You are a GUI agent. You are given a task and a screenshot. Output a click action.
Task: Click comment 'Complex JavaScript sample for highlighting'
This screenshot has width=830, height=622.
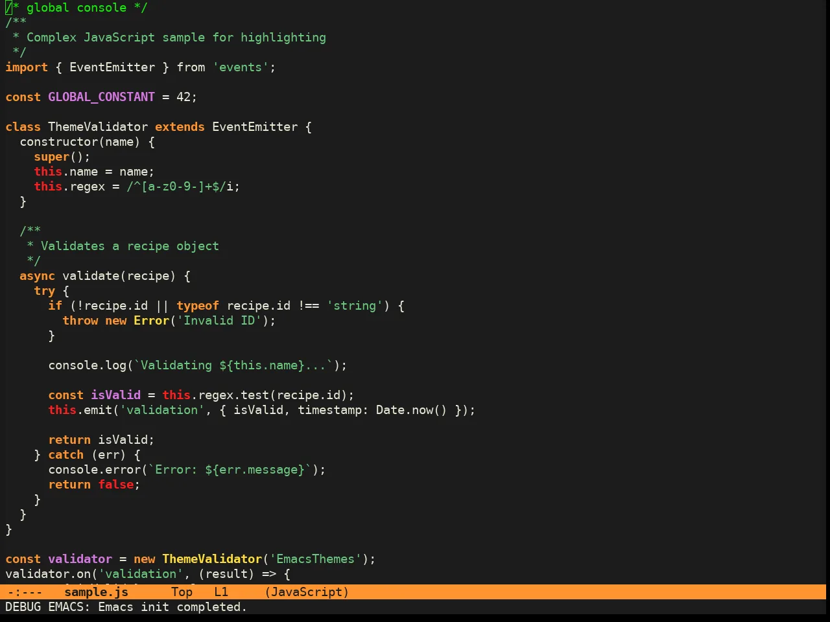pos(176,38)
